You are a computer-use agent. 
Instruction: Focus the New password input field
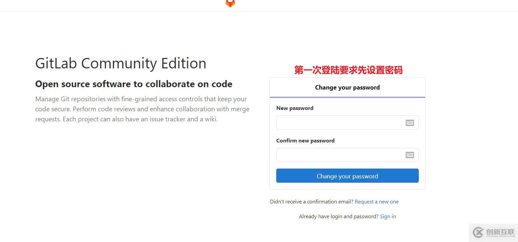click(x=339, y=123)
